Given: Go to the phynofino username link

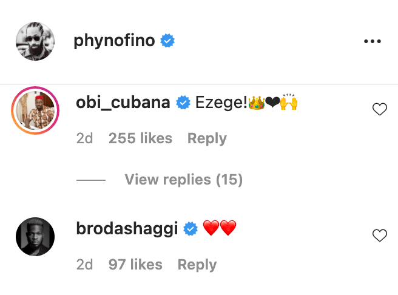Looking at the screenshot, I should (115, 41).
